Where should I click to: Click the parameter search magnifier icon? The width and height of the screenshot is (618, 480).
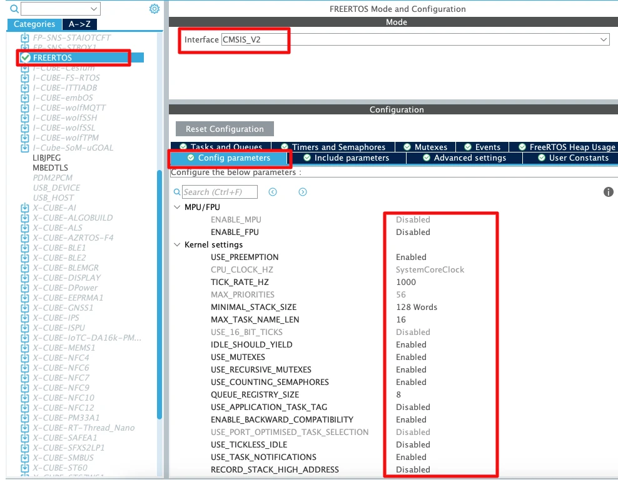pyautogui.click(x=178, y=192)
